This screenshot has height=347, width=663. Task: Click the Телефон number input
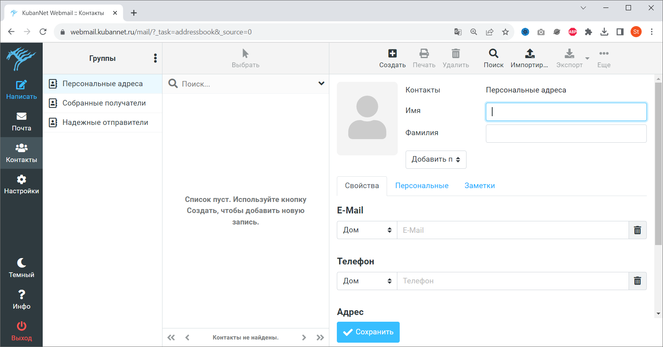pos(513,281)
